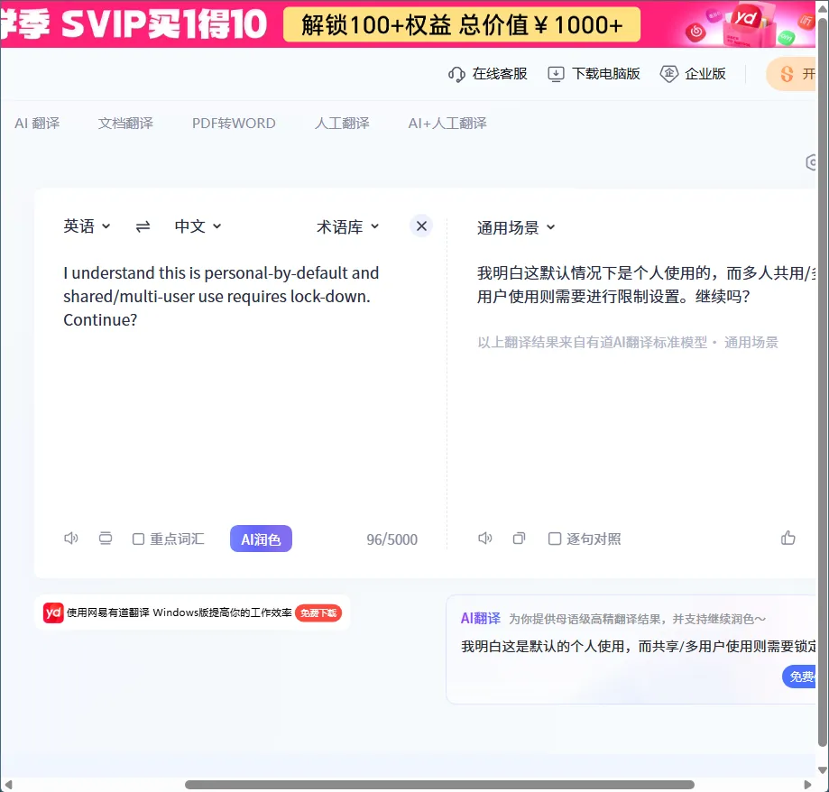The image size is (829, 792).
Task: Toggle the 重点词汇 checkbox
Action: point(138,539)
